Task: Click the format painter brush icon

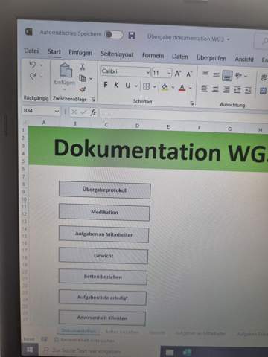Action: tap(83, 89)
